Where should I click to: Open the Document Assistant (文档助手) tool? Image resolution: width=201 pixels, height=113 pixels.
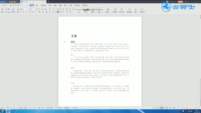pyautogui.click(x=115, y=10)
